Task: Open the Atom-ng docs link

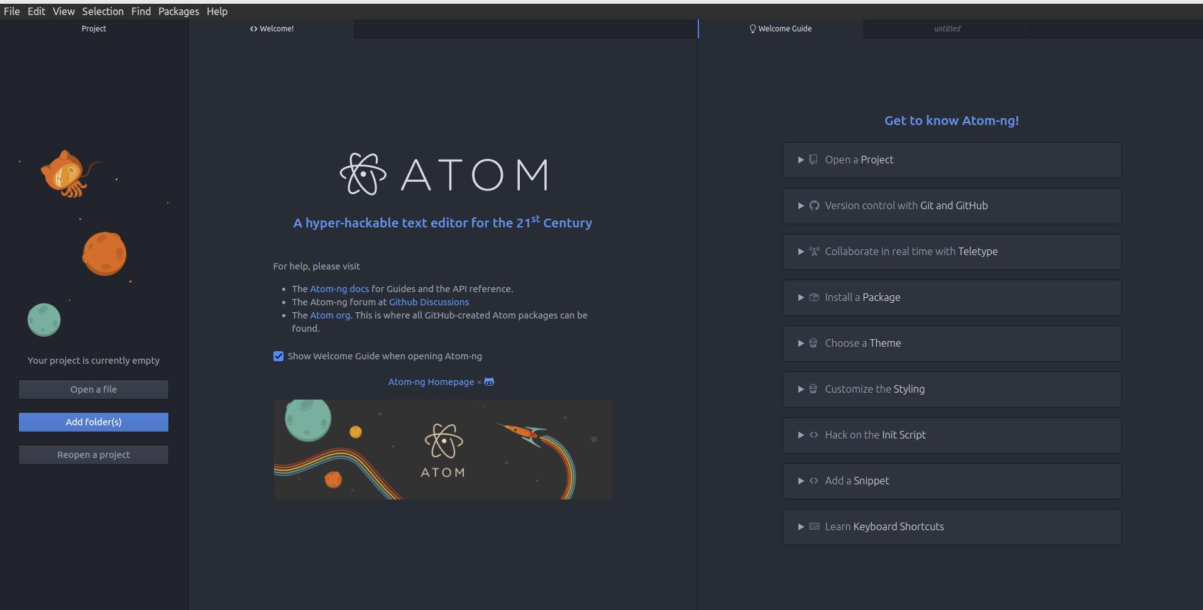Action: 339,289
